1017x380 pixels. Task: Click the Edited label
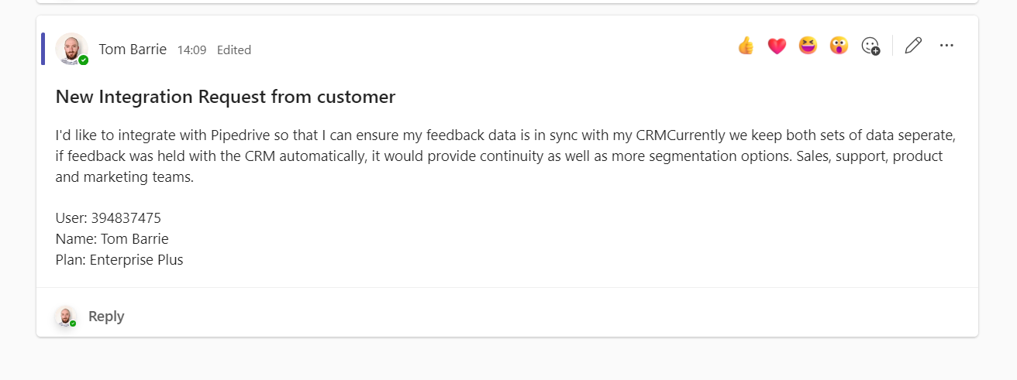234,50
